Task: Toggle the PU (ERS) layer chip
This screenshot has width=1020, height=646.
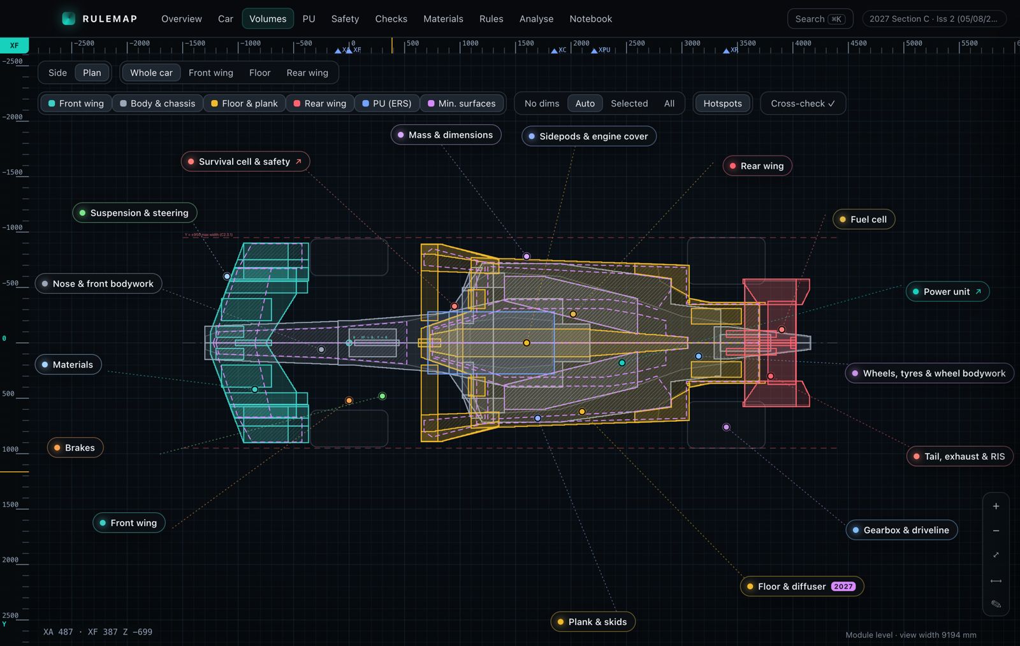Action: coord(387,103)
